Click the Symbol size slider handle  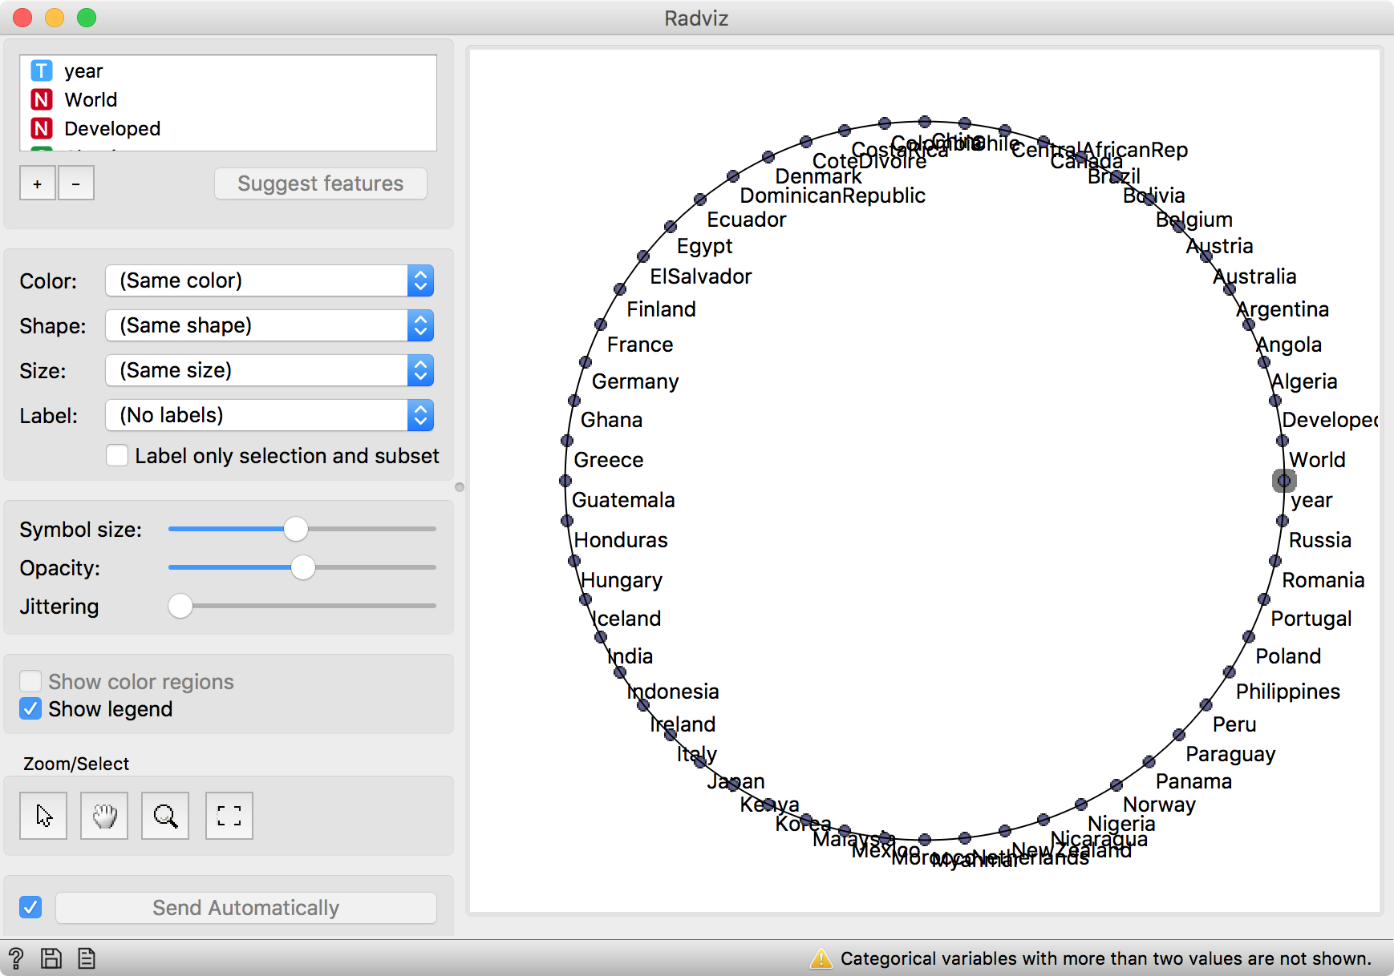pyautogui.click(x=296, y=529)
